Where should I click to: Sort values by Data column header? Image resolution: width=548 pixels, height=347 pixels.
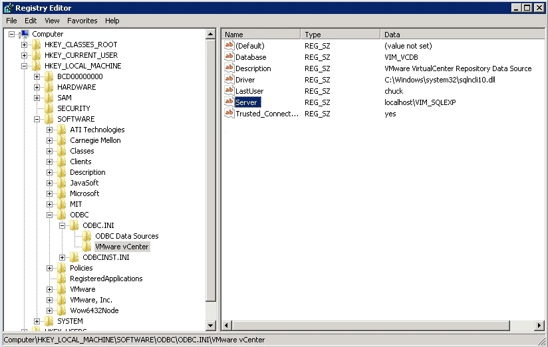click(x=462, y=35)
